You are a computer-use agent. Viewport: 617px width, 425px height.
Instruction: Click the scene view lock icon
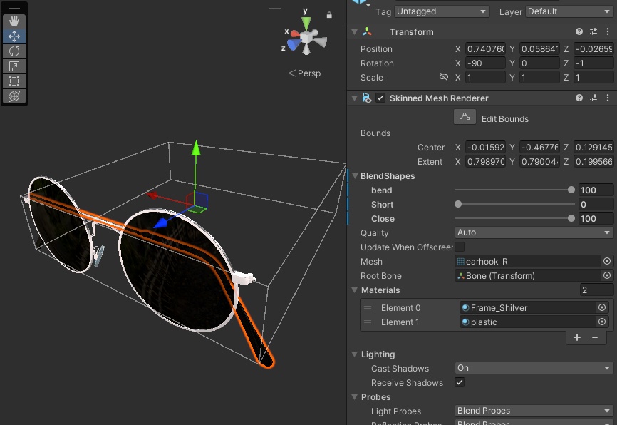tap(329, 15)
